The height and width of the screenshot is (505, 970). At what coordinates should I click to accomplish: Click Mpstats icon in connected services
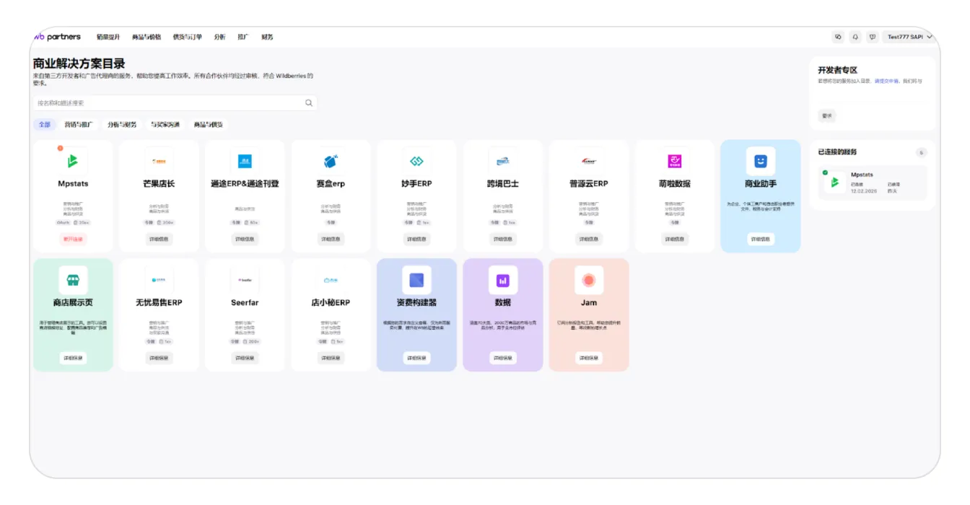835,183
